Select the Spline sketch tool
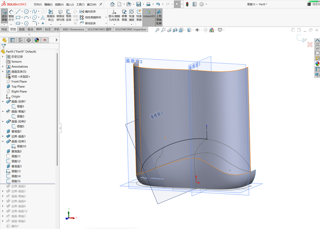 (34, 12)
